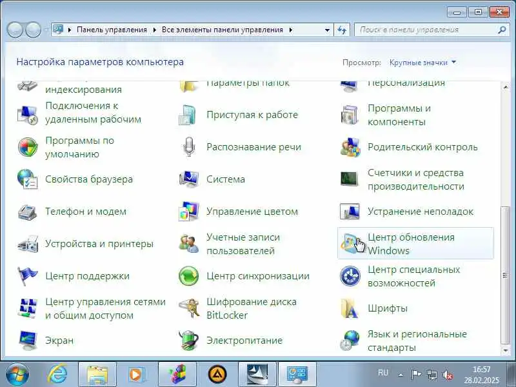Open the Электропитание link text

pos(244,341)
